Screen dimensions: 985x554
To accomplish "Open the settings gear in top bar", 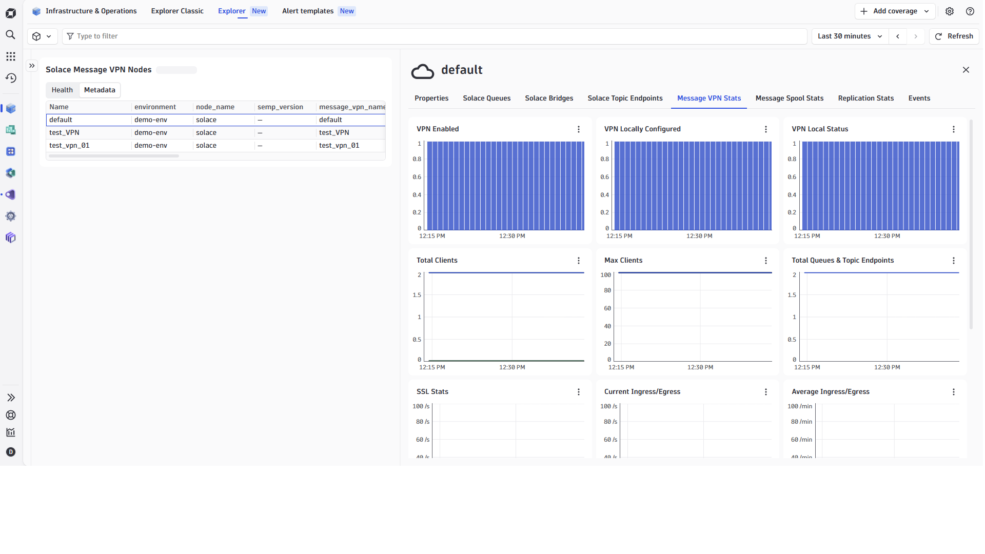I will (x=950, y=11).
